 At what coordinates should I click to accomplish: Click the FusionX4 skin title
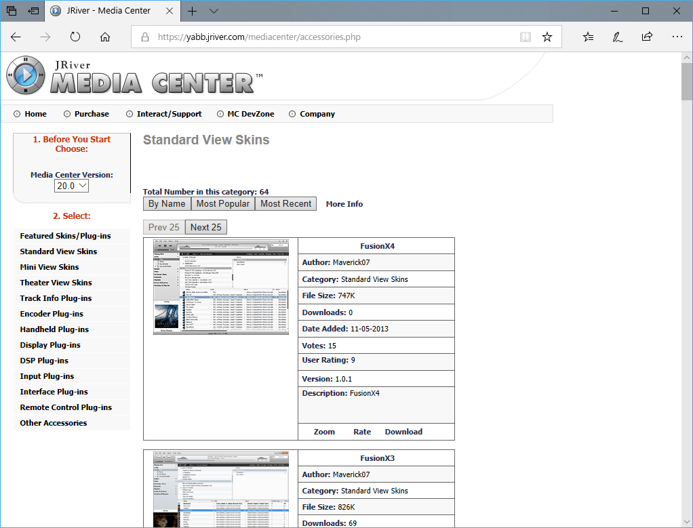click(378, 246)
